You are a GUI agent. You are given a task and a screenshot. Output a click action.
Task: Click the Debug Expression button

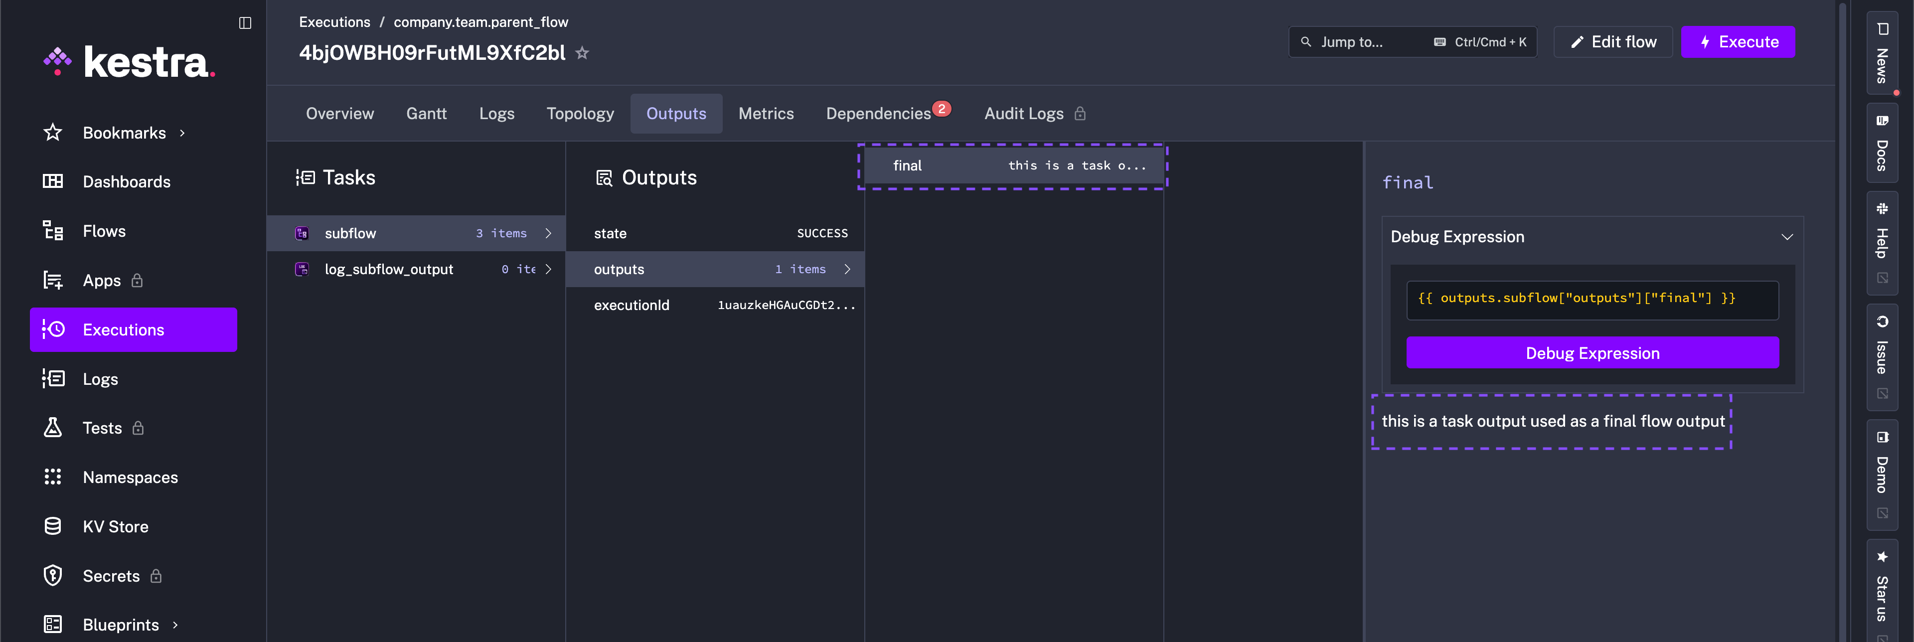point(1593,353)
